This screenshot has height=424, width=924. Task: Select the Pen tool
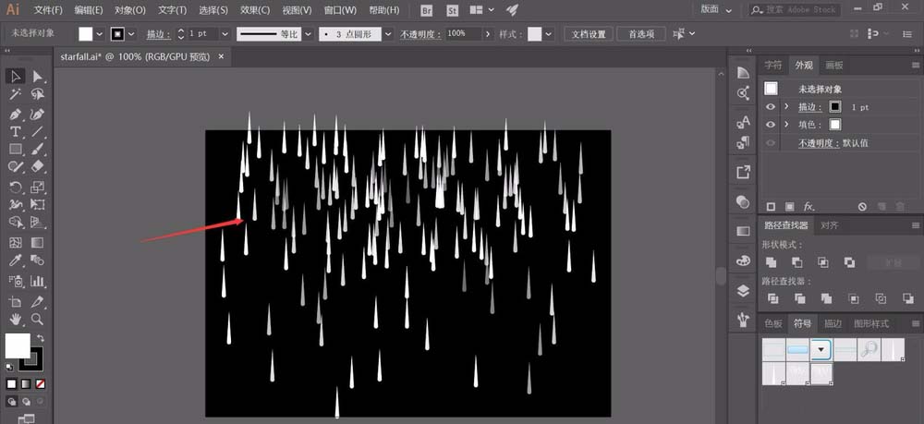(x=16, y=114)
